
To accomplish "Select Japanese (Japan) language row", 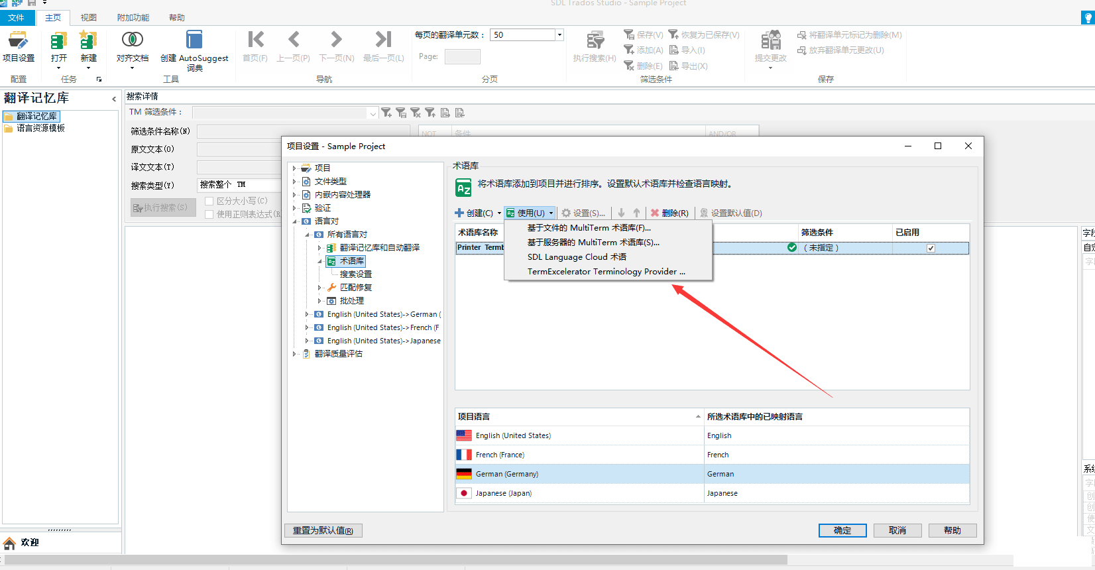I will pyautogui.click(x=712, y=493).
